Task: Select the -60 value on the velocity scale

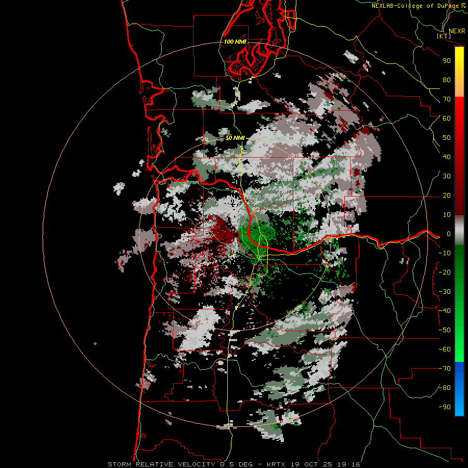Action: pos(445,349)
